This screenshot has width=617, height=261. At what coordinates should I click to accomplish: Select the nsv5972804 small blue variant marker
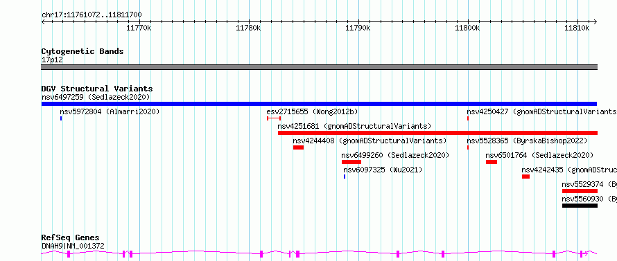point(61,118)
